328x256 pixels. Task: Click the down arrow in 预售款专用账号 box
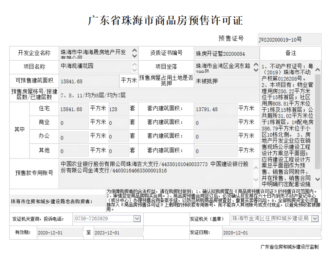[x=256, y=179]
